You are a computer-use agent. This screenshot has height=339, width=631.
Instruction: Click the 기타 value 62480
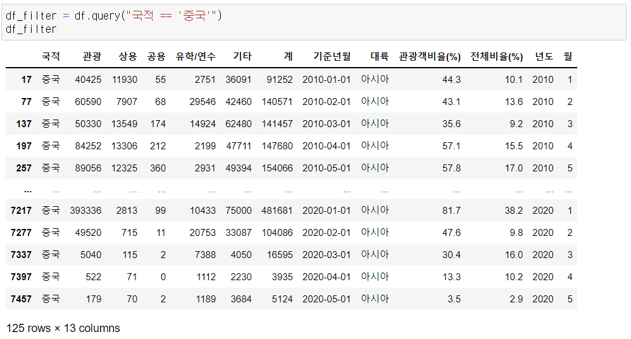tap(239, 124)
